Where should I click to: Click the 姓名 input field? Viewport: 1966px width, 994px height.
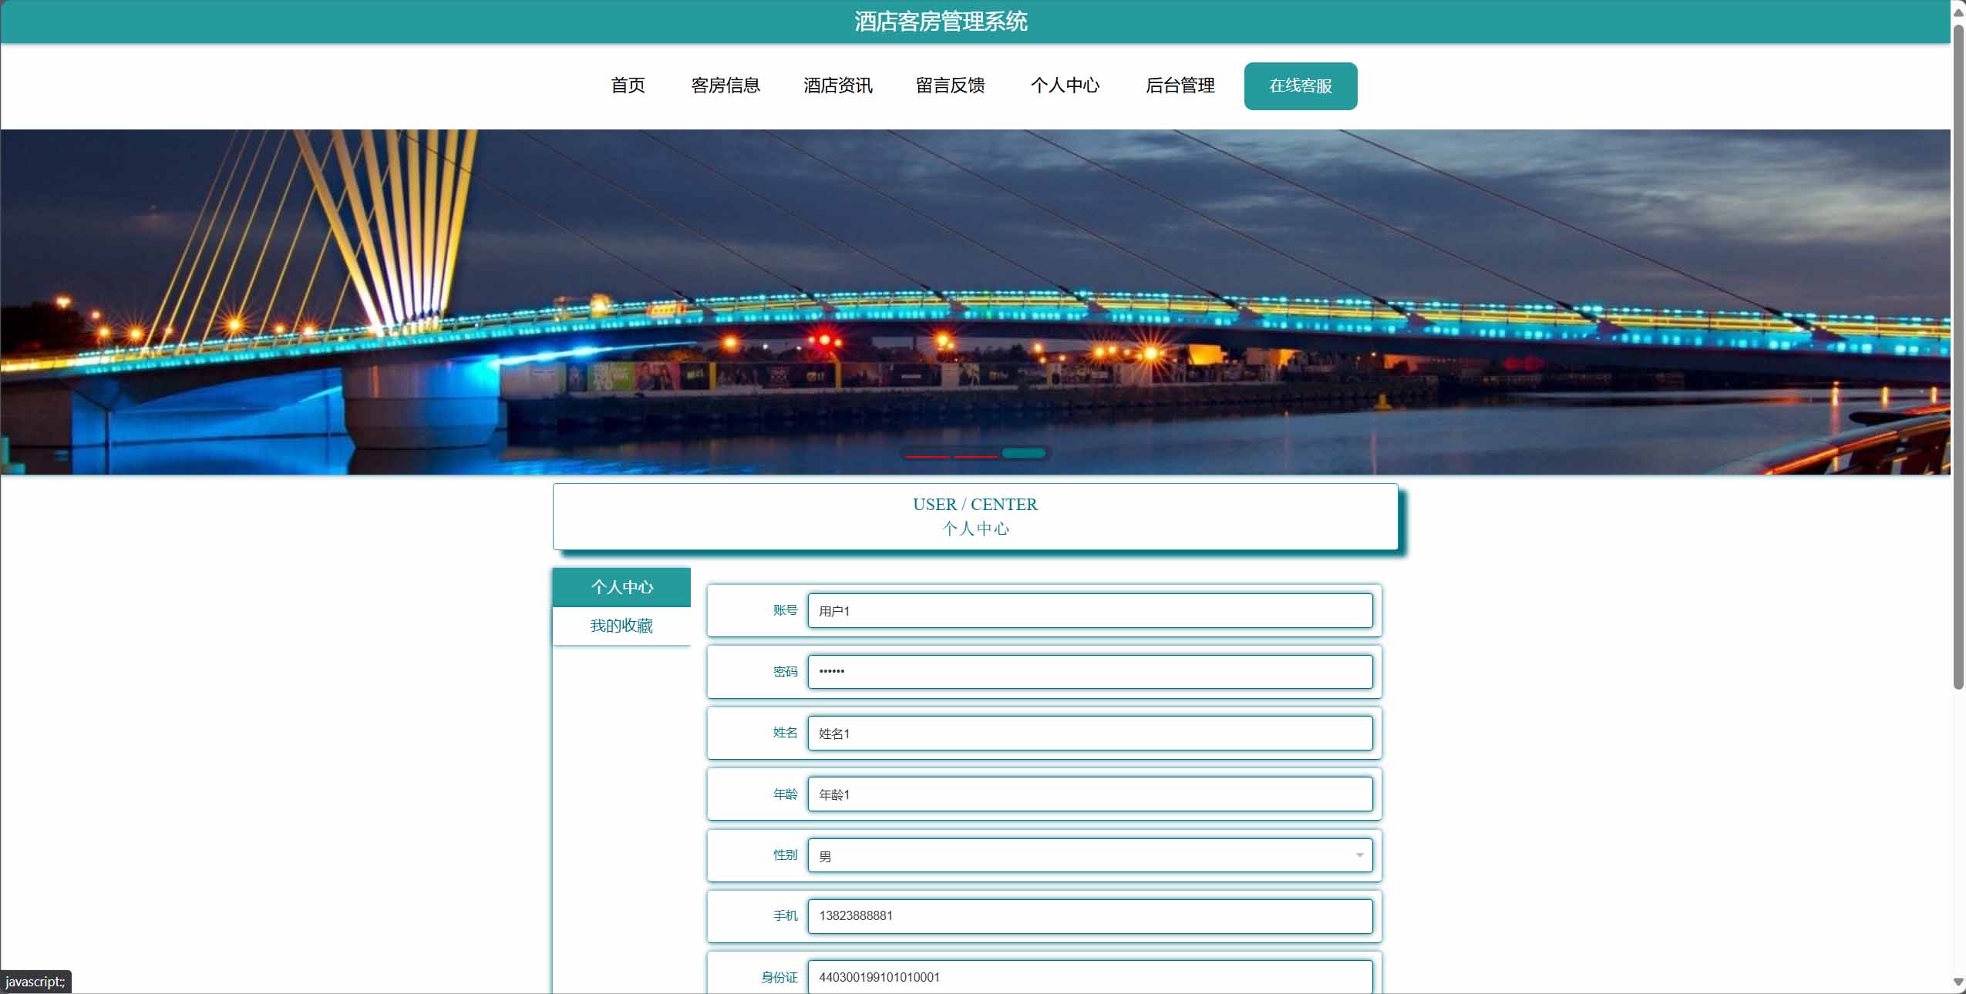[1090, 733]
